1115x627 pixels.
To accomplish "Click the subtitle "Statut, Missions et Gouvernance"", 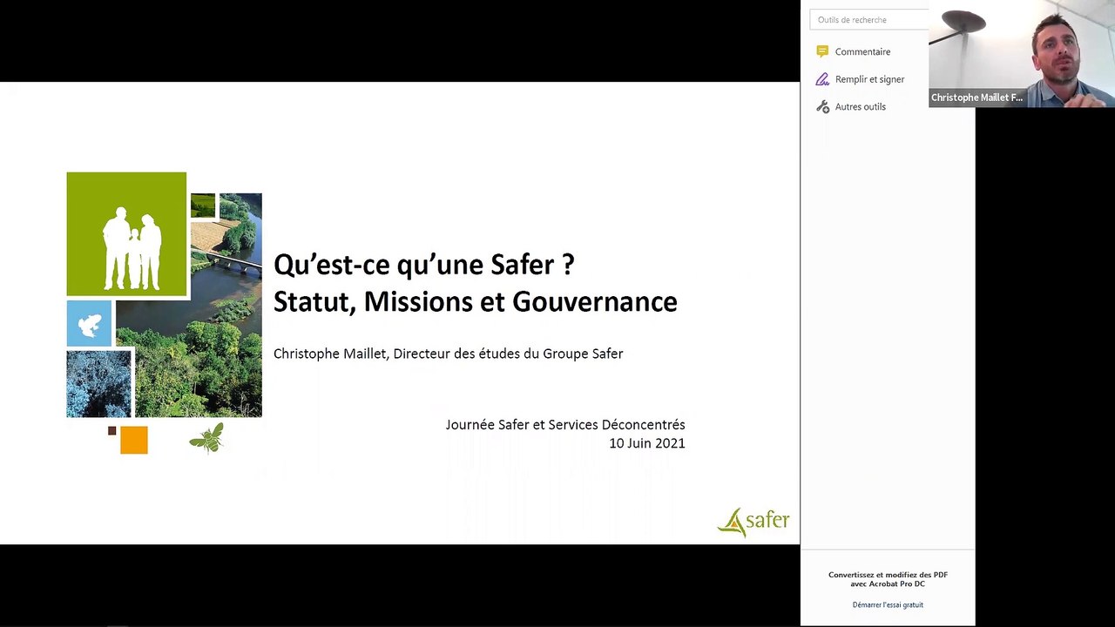I will click(x=475, y=301).
